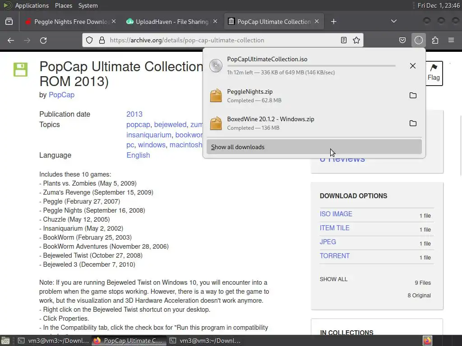462x346 pixels.
Task: Open the Places menu
Action: point(63,5)
